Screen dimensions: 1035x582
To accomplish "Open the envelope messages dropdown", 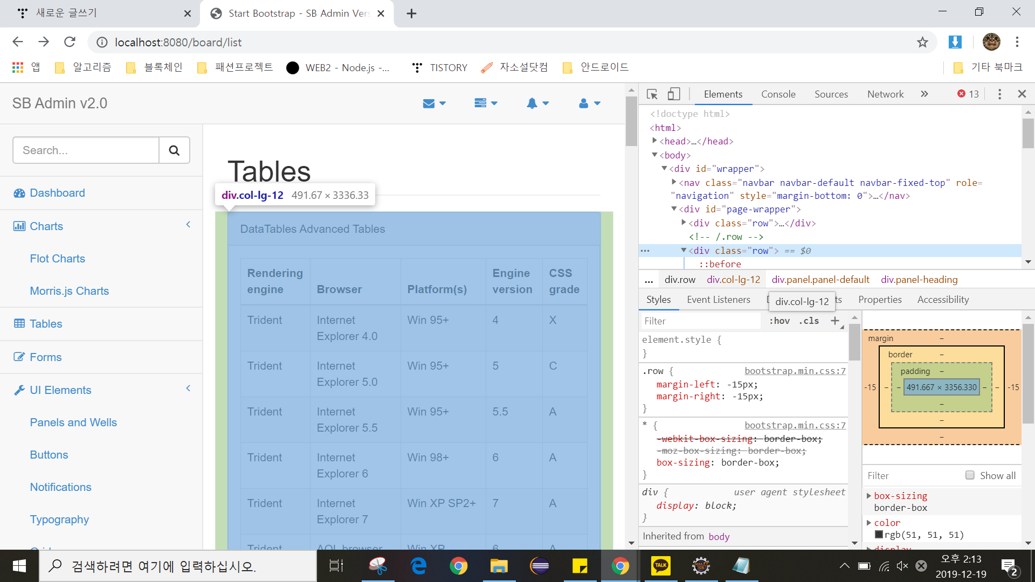I will [434, 103].
